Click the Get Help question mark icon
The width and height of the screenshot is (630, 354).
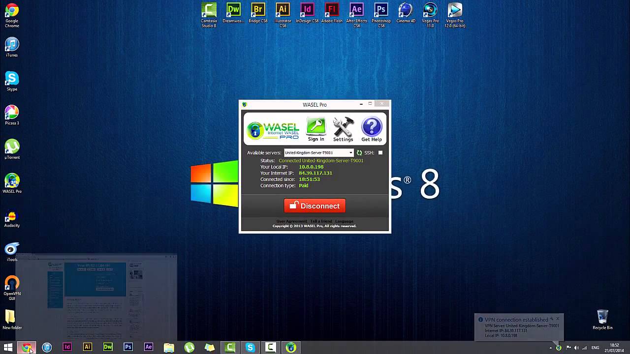(x=372, y=129)
